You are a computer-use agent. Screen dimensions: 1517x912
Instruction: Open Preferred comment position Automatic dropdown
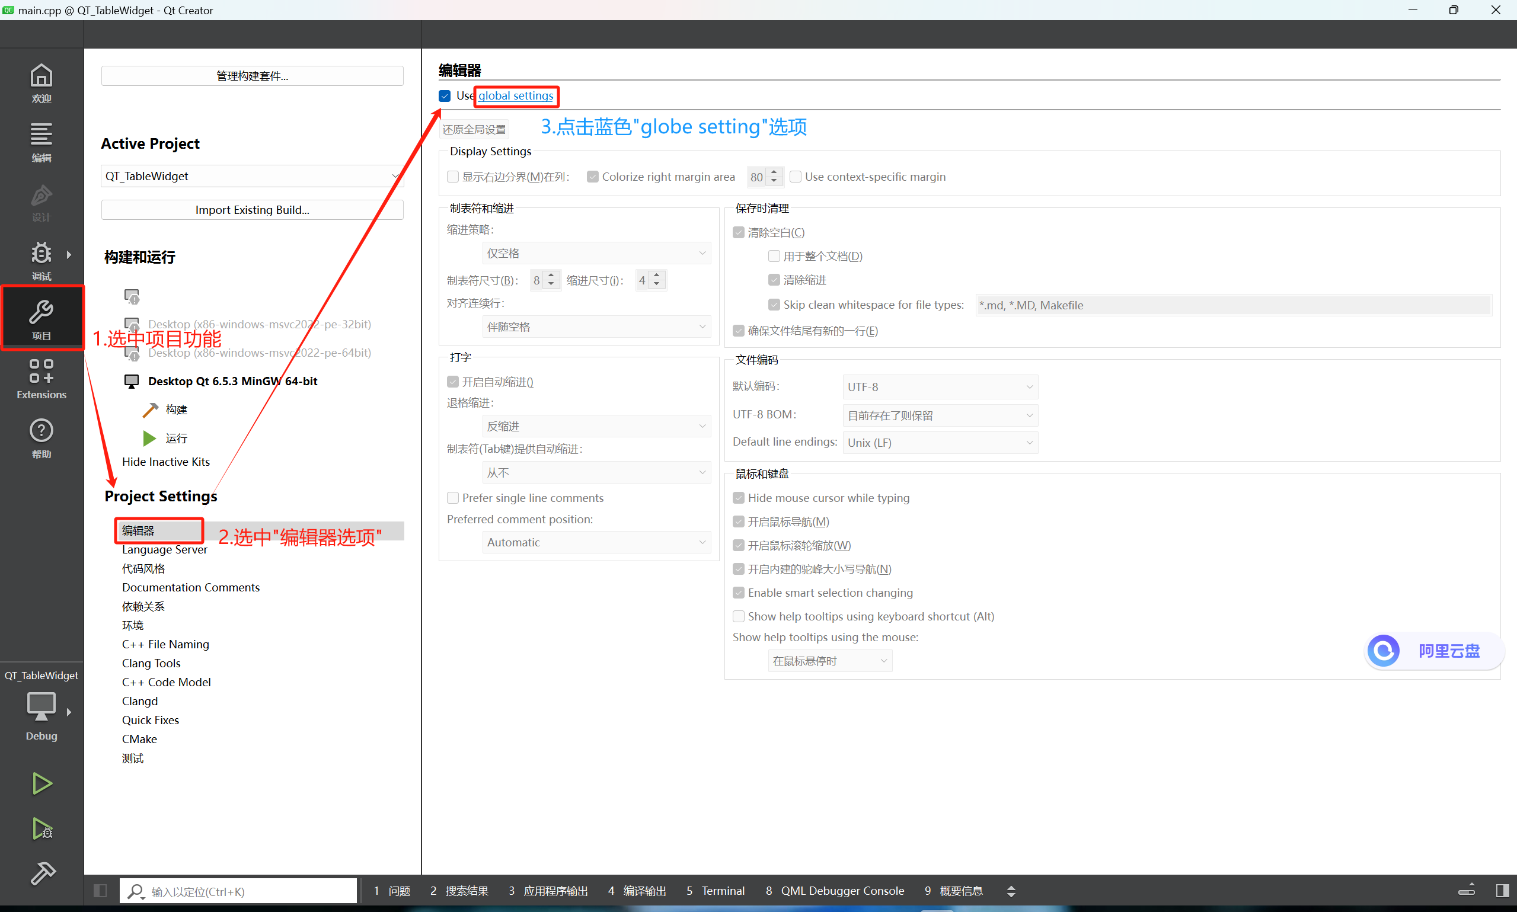click(x=596, y=542)
